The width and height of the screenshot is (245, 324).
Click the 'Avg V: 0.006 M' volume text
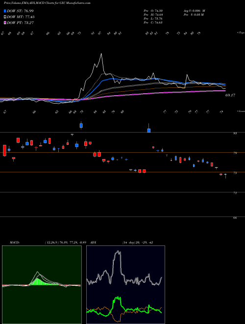tap(194, 11)
